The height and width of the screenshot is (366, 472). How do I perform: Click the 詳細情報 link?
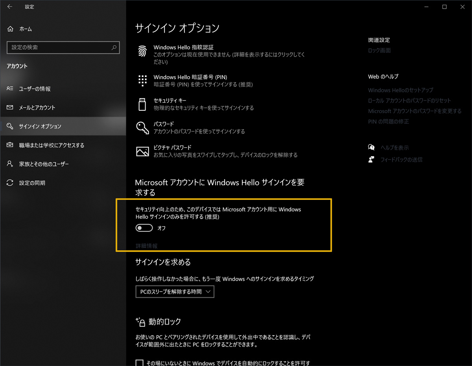[x=147, y=246]
